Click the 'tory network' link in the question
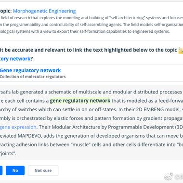Image resolution: width=183 pixels, height=183 pixels. coord(15,59)
